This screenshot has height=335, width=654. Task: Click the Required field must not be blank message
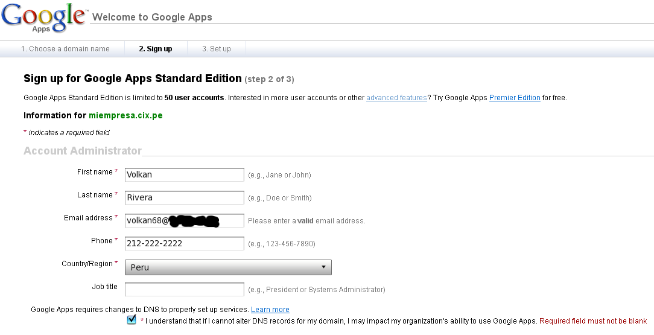tap(593, 321)
